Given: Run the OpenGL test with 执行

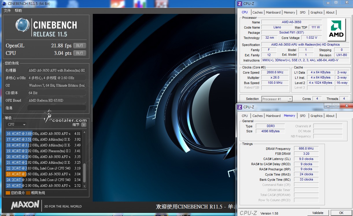Looking at the screenshot, I should click(x=80, y=46).
